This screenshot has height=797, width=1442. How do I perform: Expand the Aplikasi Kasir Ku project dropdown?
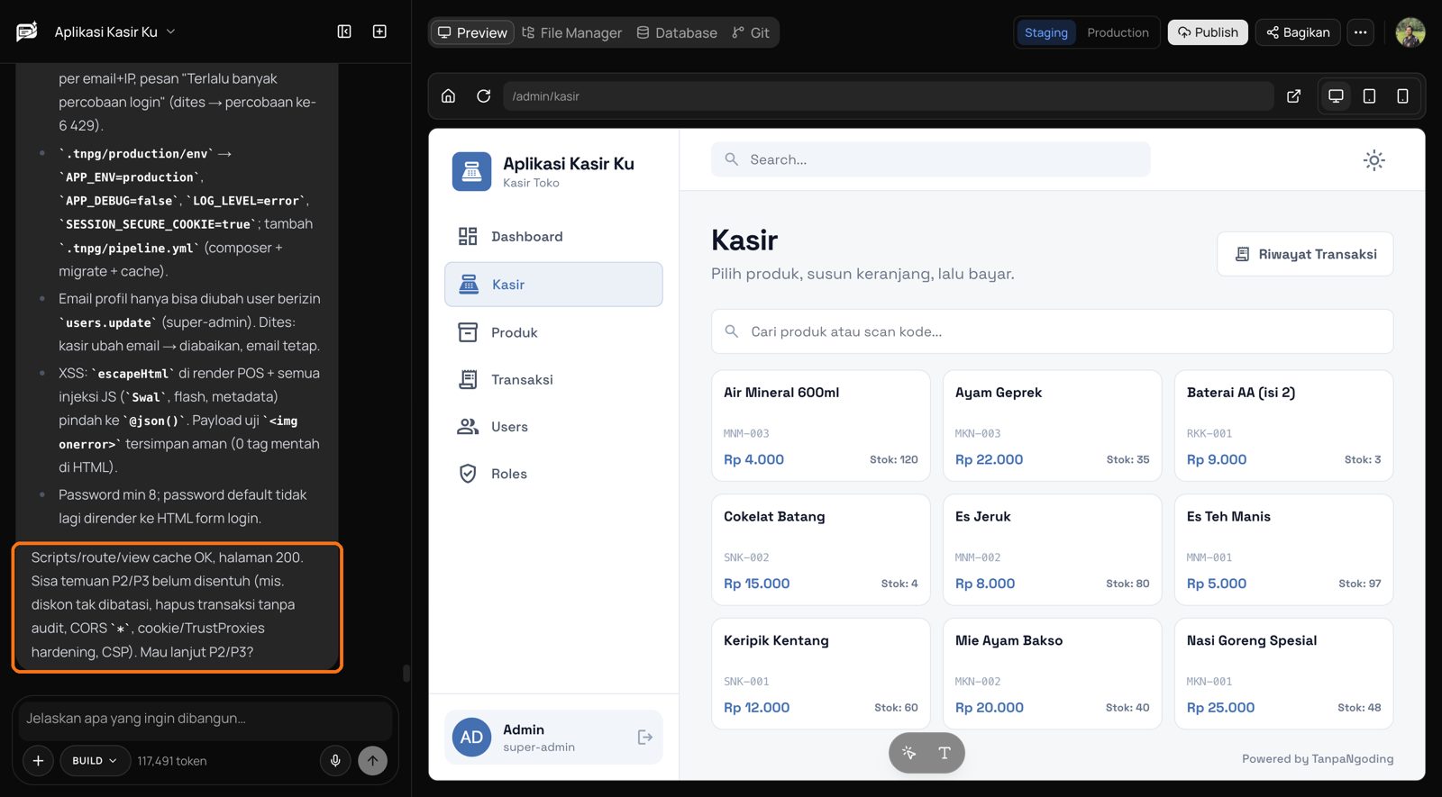click(x=114, y=32)
